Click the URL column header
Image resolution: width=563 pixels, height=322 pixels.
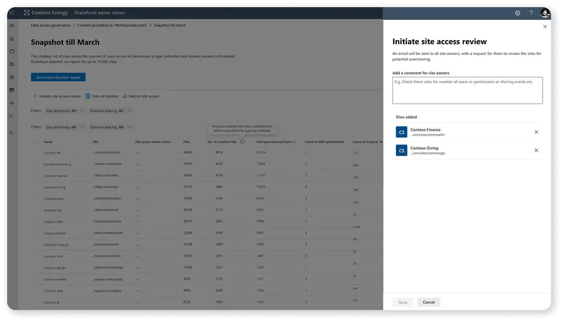pos(95,142)
